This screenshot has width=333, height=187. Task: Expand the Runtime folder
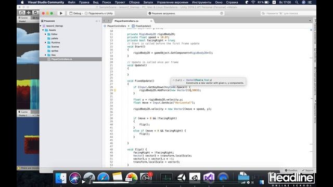[45, 43]
